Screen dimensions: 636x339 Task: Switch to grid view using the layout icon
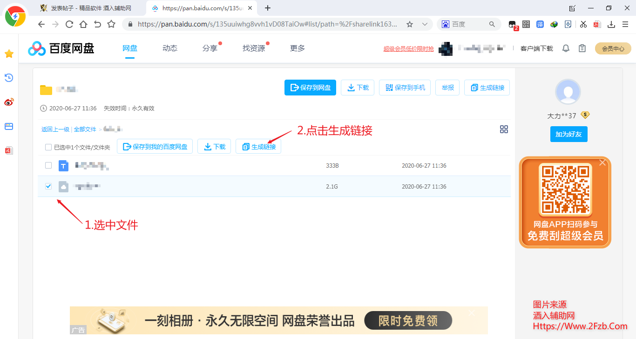pos(504,129)
